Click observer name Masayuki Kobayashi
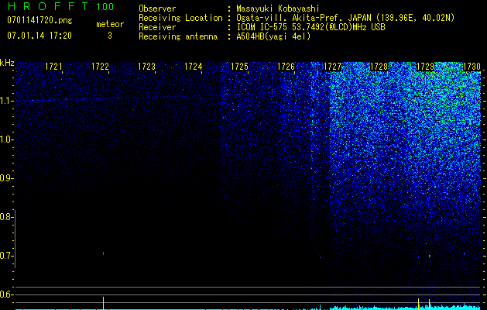Screen dimensions: 487x310 [x=278, y=9]
